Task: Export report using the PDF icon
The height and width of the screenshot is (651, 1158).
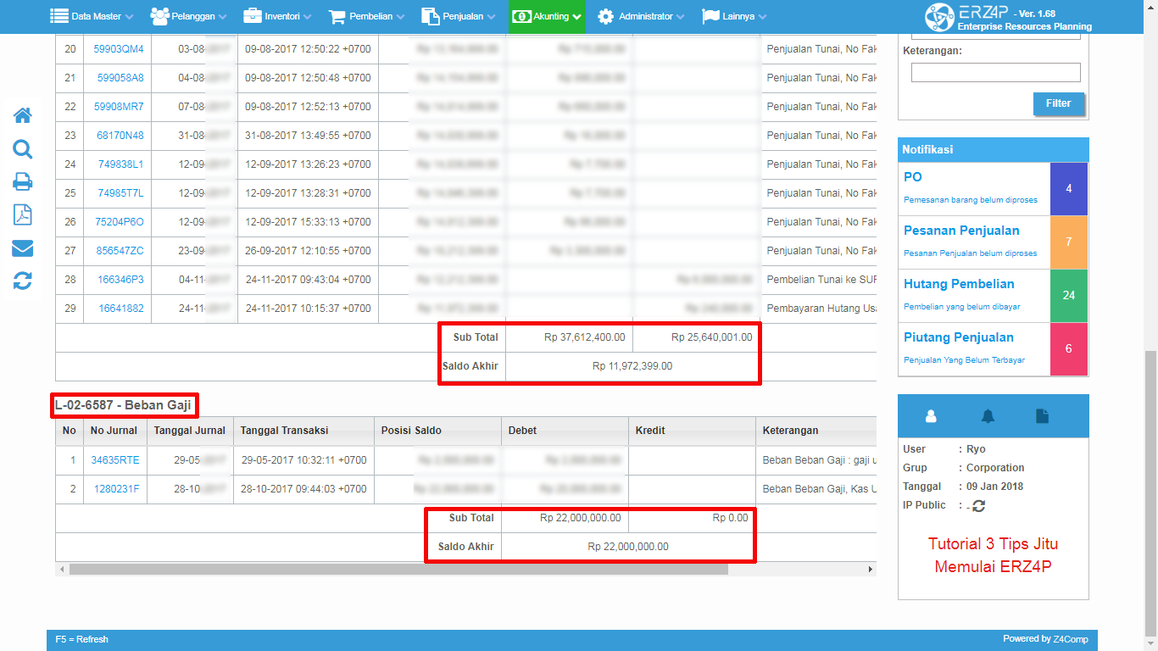Action: [23, 215]
